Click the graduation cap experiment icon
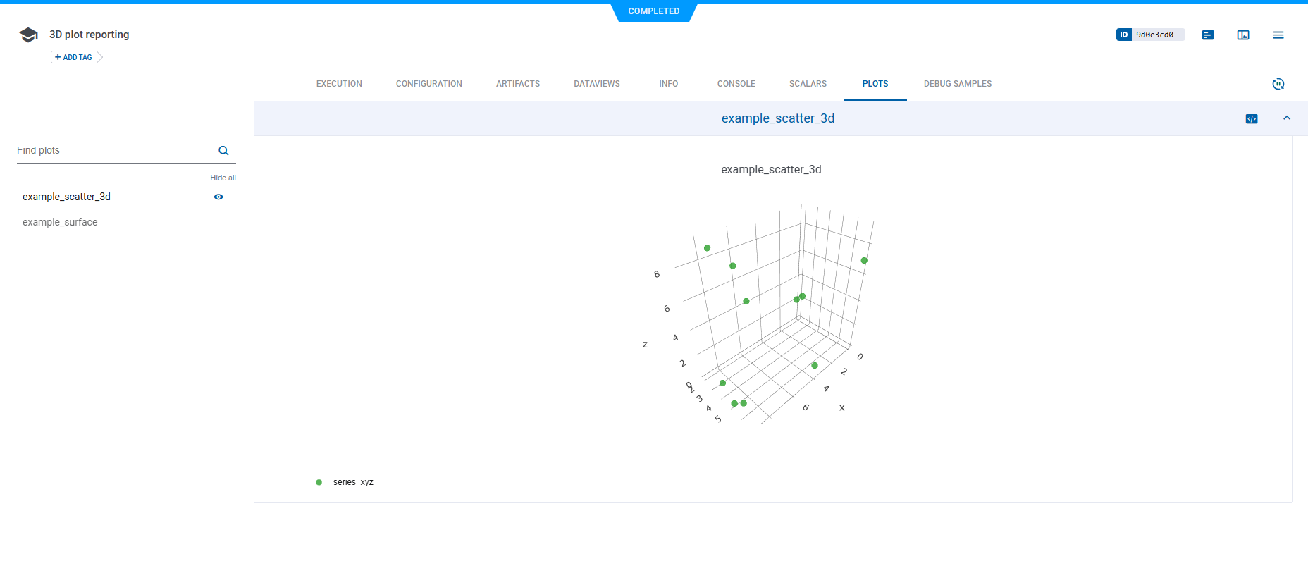The height and width of the screenshot is (566, 1308). [28, 35]
